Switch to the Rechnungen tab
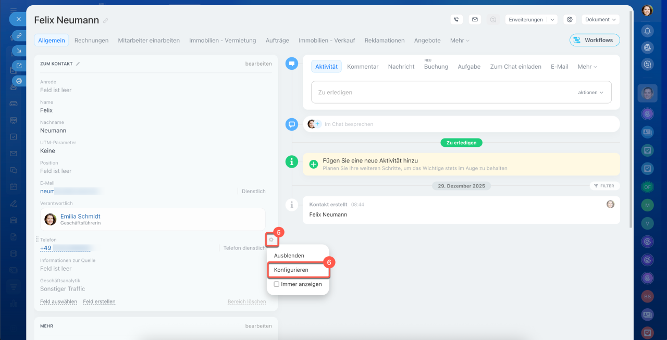 click(x=91, y=40)
